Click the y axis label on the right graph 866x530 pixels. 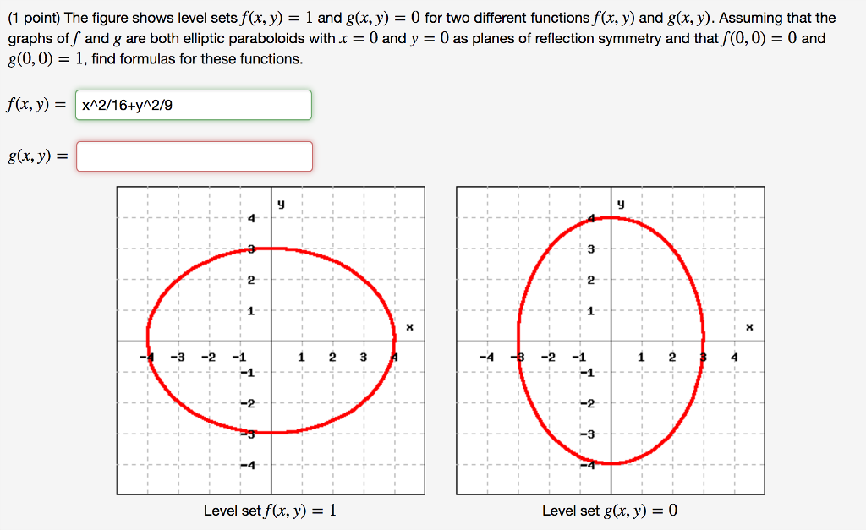(621, 202)
